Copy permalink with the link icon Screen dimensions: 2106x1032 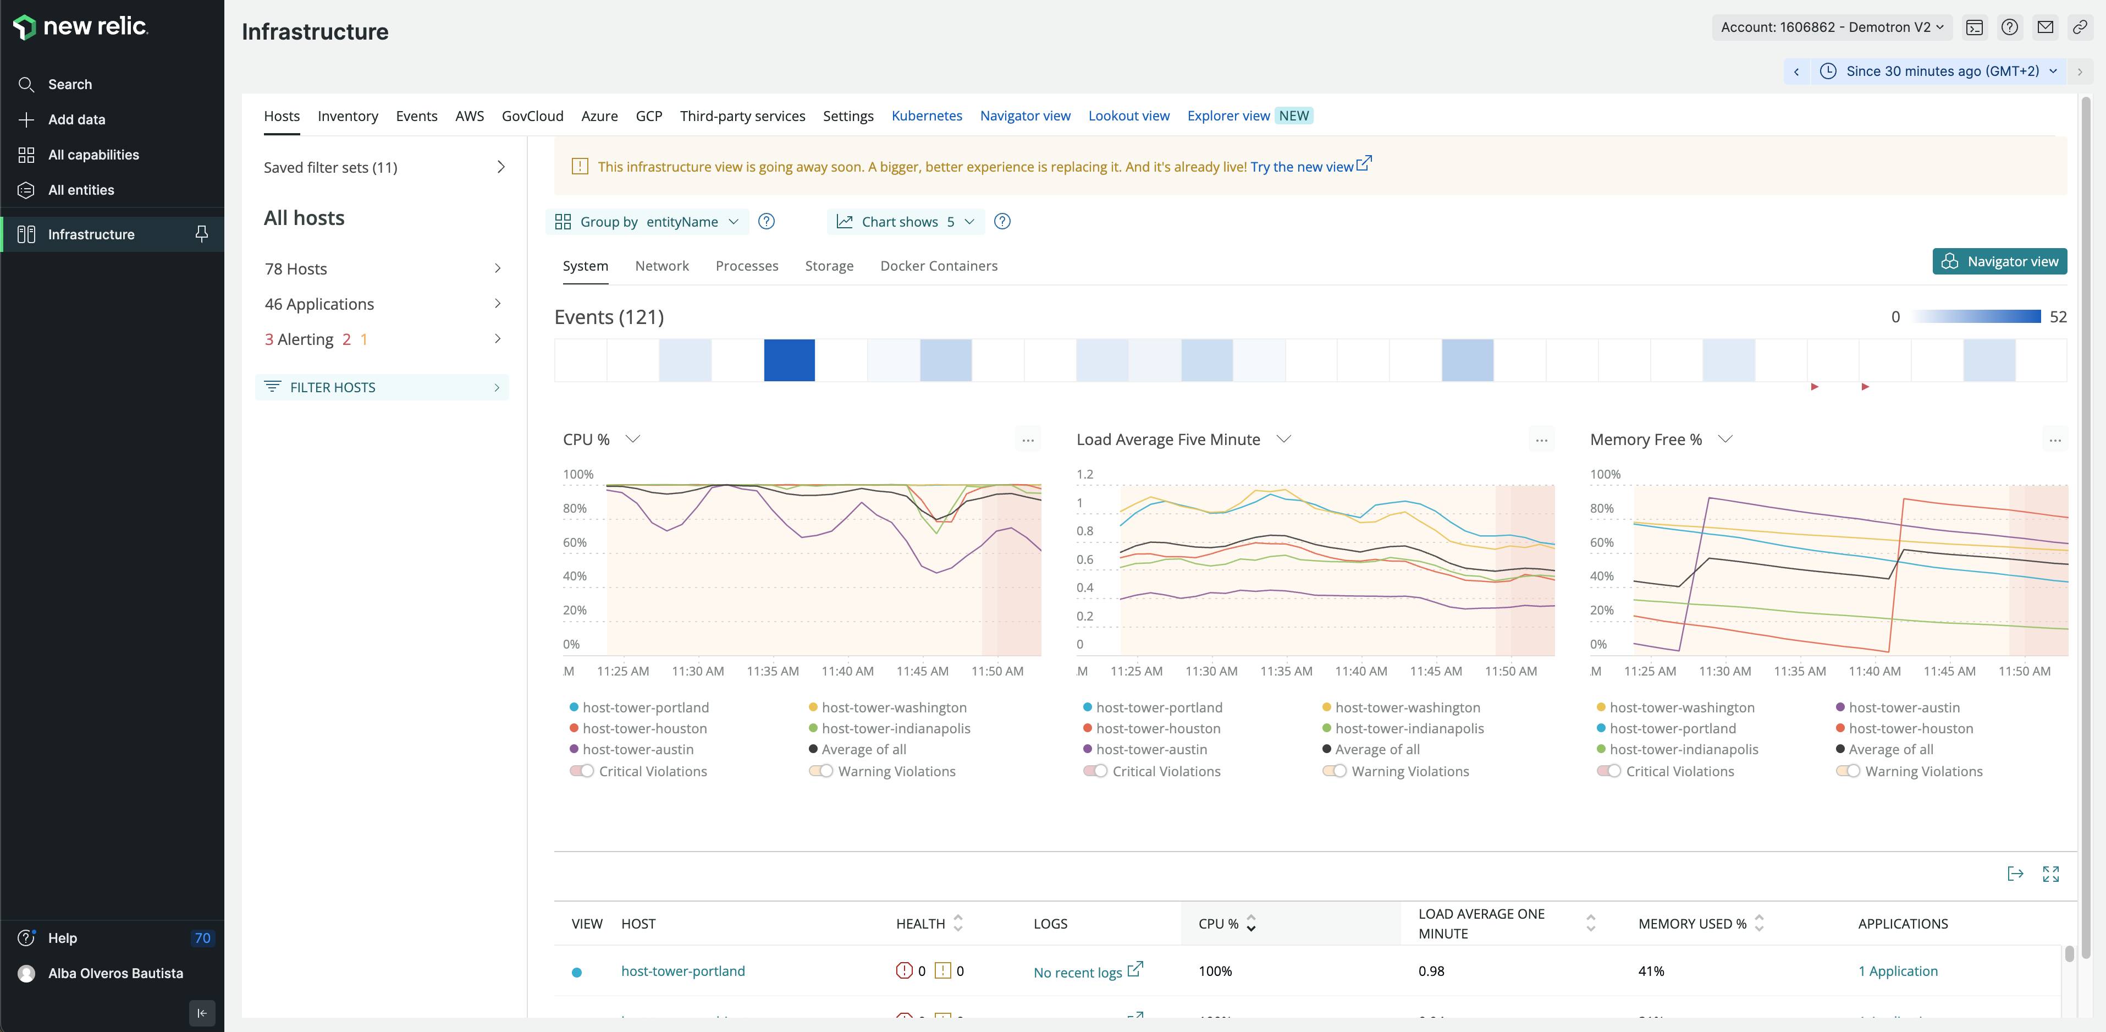pyautogui.click(x=2080, y=27)
